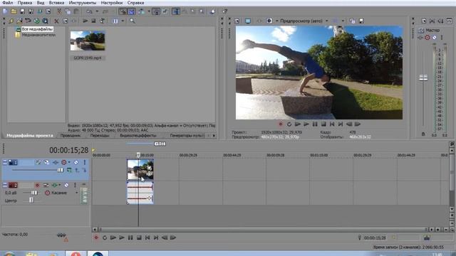Switch to the 'Видеоспецэффекты' tab
Viewport: 456px width, 256px height.
(x=138, y=136)
